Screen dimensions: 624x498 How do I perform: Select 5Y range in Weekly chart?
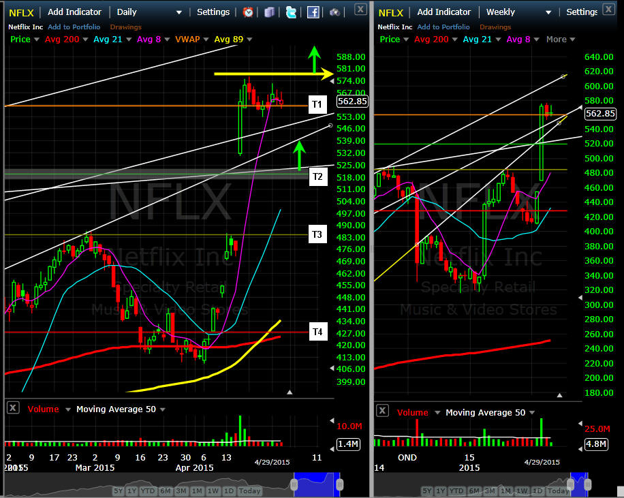(x=427, y=491)
